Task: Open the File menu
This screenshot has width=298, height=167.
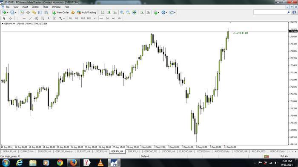Action: click(8, 7)
